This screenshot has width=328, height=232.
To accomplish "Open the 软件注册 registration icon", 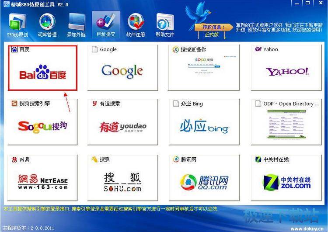I will pyautogui.click(x=136, y=25).
